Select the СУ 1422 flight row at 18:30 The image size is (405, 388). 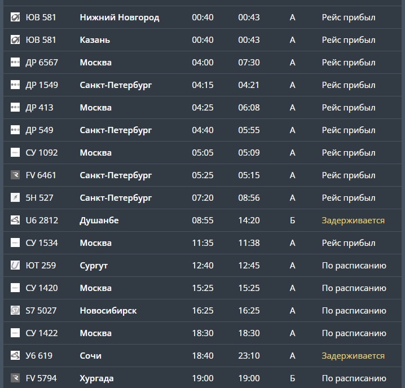tap(202, 333)
